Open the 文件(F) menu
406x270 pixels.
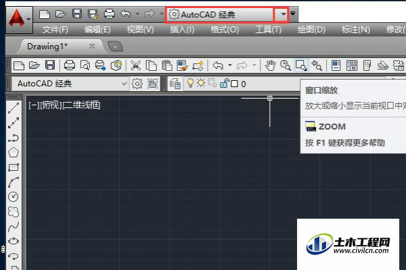pyautogui.click(x=55, y=30)
